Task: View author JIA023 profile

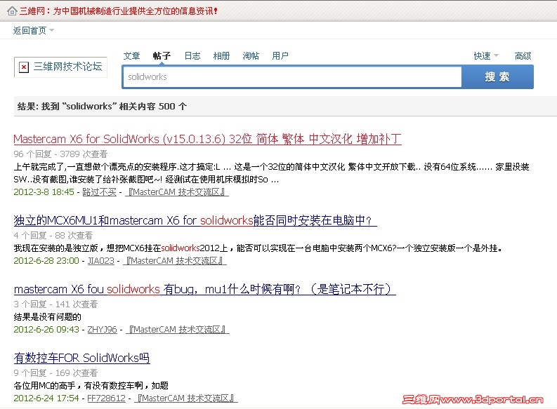Action: (101, 261)
